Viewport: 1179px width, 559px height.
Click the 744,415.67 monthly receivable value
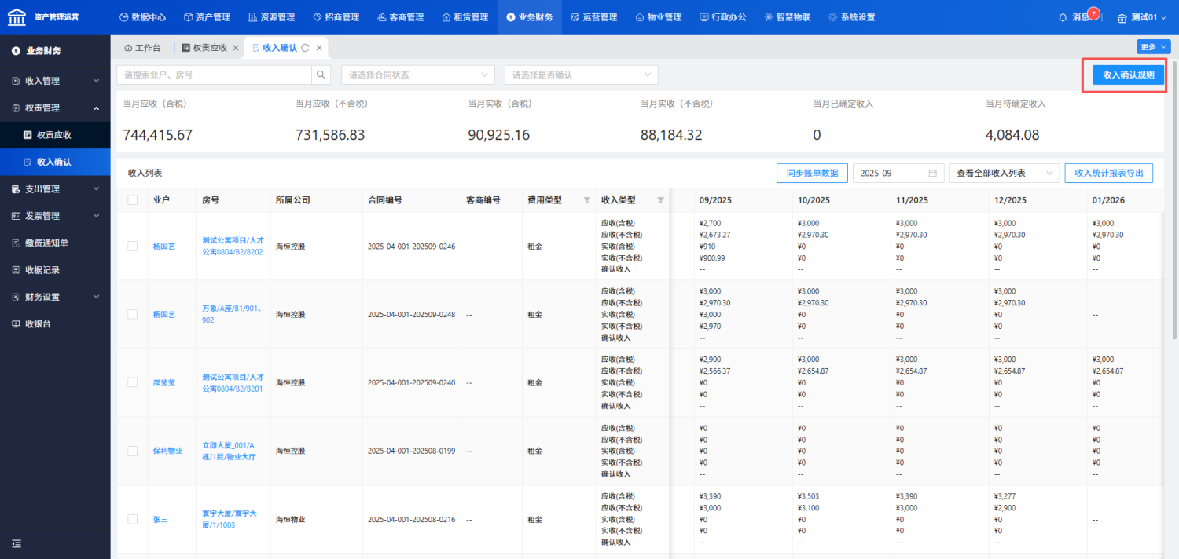tap(158, 135)
